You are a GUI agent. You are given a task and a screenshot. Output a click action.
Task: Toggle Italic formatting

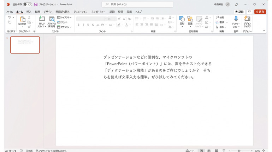point(83,25)
